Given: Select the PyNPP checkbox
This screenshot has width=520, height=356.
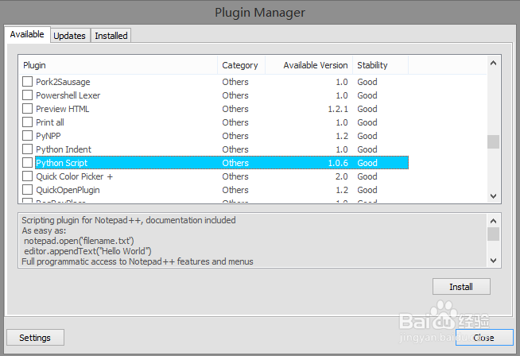Looking at the screenshot, I should 27,136.
